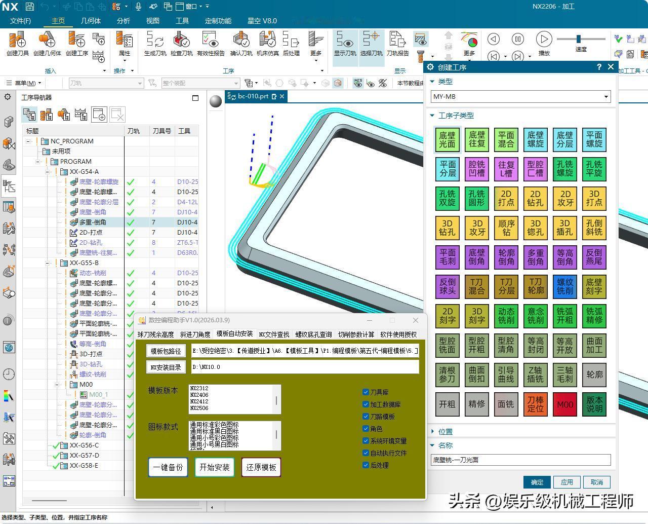Click the 生成刀轨 icon

tap(155, 43)
